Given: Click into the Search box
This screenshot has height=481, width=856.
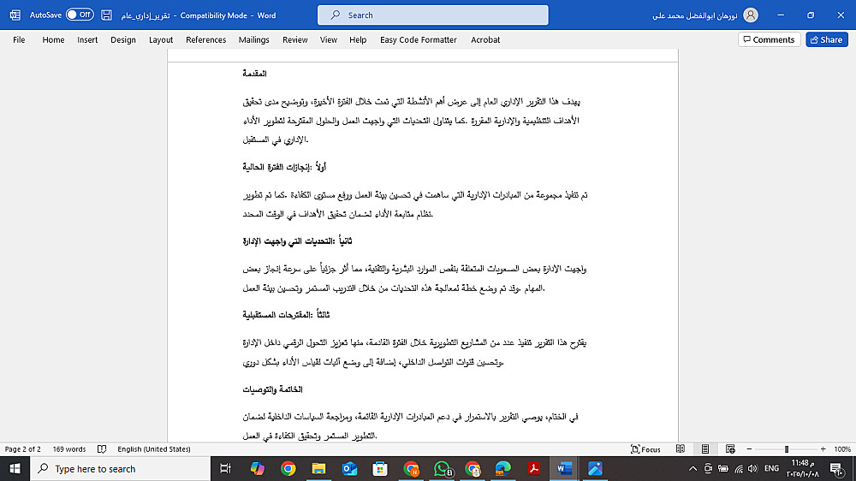Looking at the screenshot, I should coord(433,15).
